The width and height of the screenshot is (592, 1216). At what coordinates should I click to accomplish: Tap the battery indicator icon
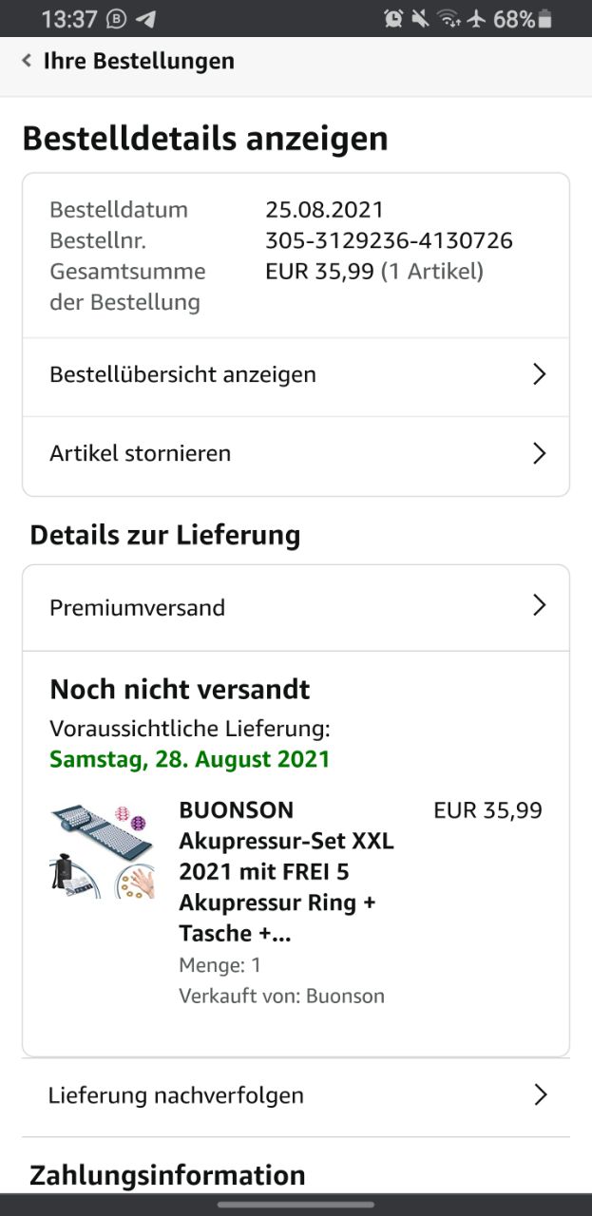[x=545, y=18]
